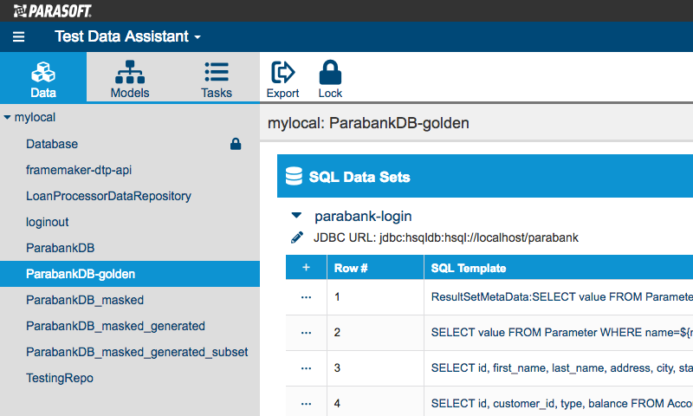Open the Test Data Assistant dropdown

click(x=127, y=36)
